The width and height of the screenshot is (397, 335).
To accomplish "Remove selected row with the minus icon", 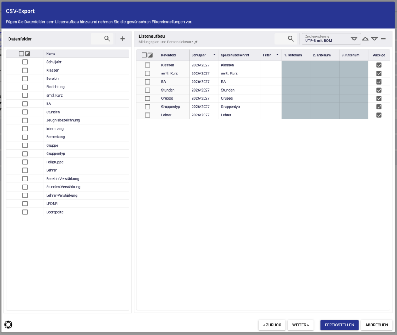I will 383,39.
